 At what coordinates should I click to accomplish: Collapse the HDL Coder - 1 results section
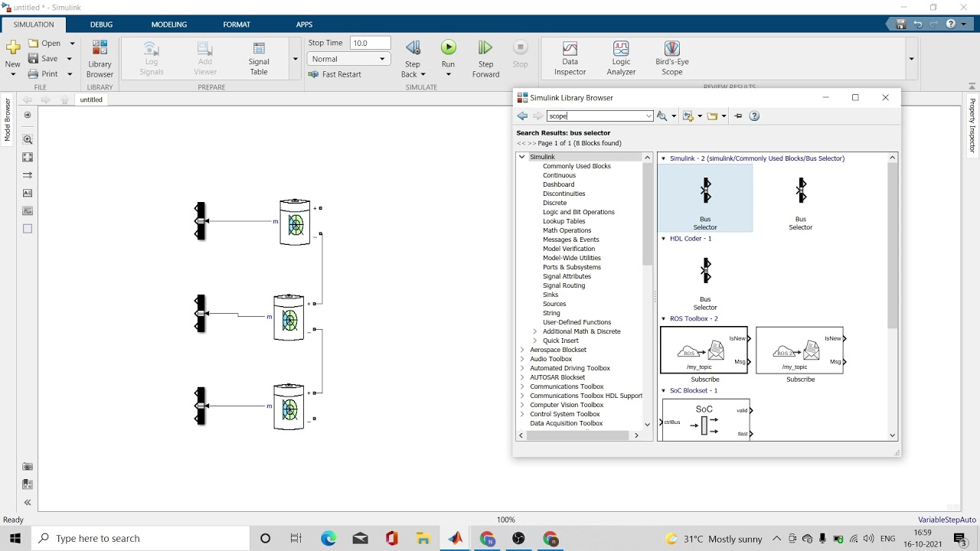click(x=664, y=239)
